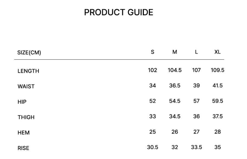
Task: Click the waist value 36.5 for size M
Action: coord(175,86)
